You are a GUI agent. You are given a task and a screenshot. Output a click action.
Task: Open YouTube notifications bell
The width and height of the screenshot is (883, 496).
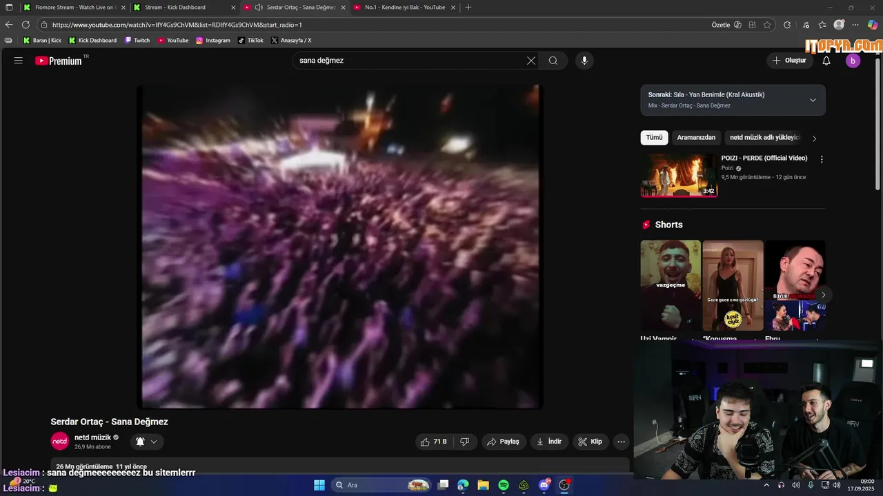[x=826, y=61]
